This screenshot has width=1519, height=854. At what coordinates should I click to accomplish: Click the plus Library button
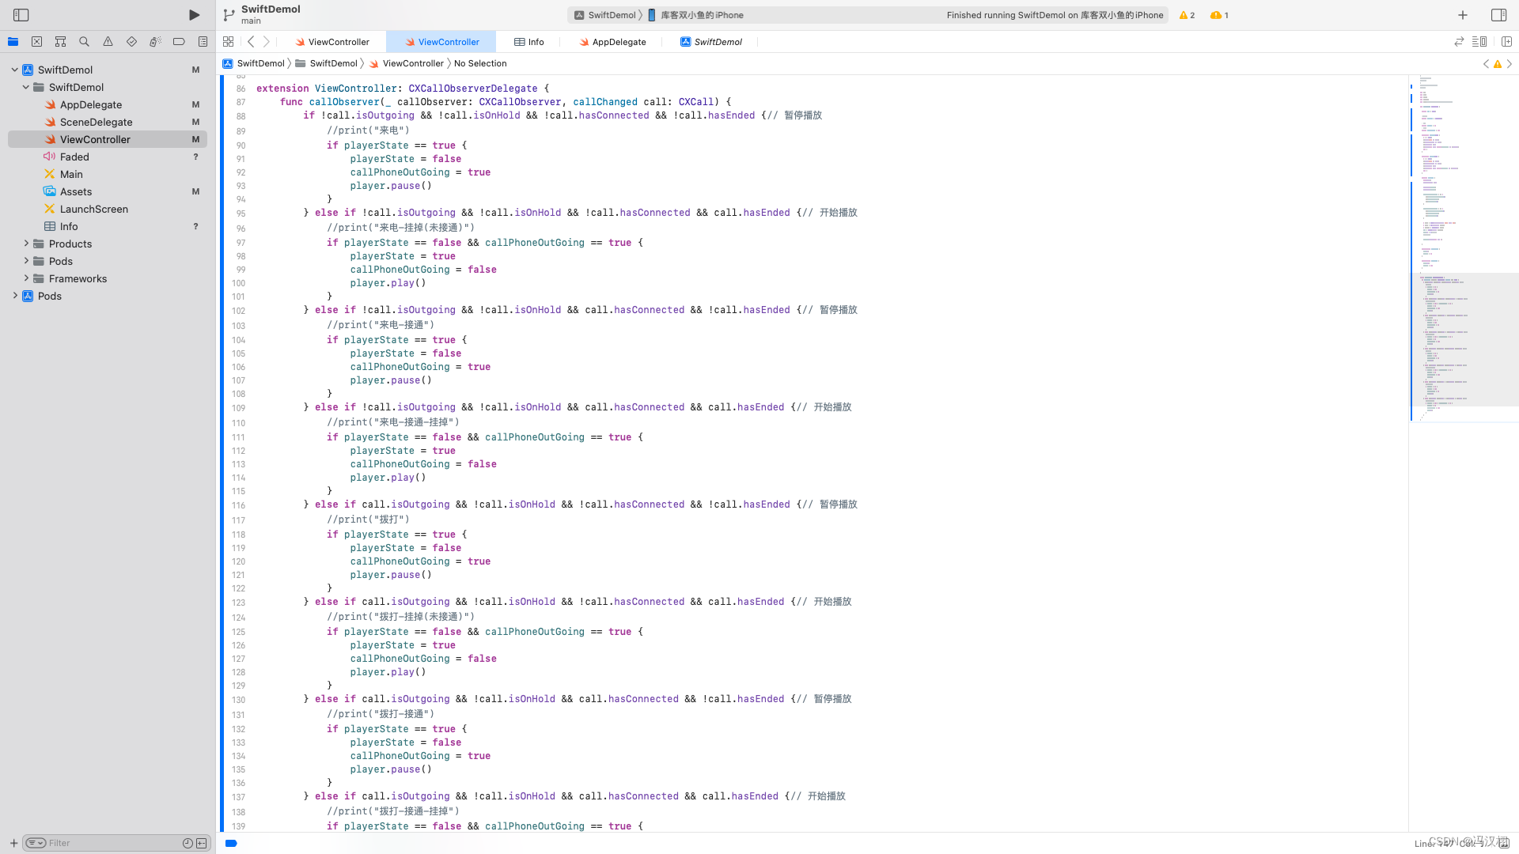[1463, 15]
